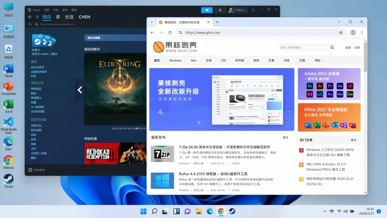Screen dimensions: 387x218
Task: Expand 导航 dropdown in site menu
Action: pos(319,61)
